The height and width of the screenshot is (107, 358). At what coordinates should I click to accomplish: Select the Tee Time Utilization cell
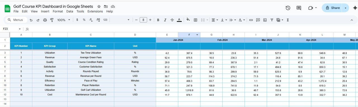click(91, 53)
